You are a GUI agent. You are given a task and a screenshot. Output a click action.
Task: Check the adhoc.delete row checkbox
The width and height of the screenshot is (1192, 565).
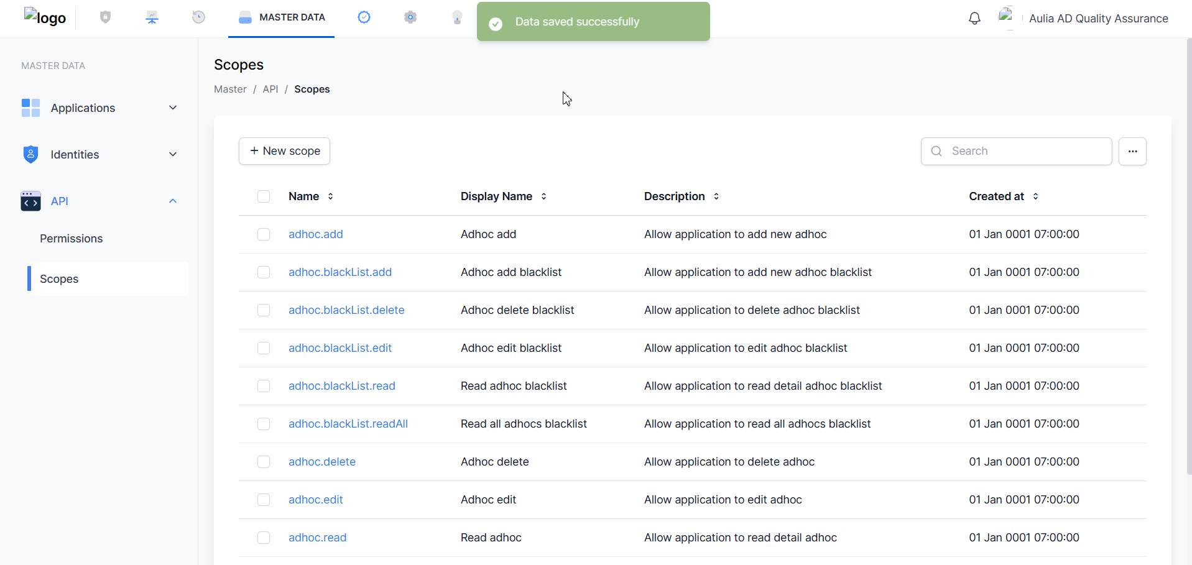coord(264,462)
